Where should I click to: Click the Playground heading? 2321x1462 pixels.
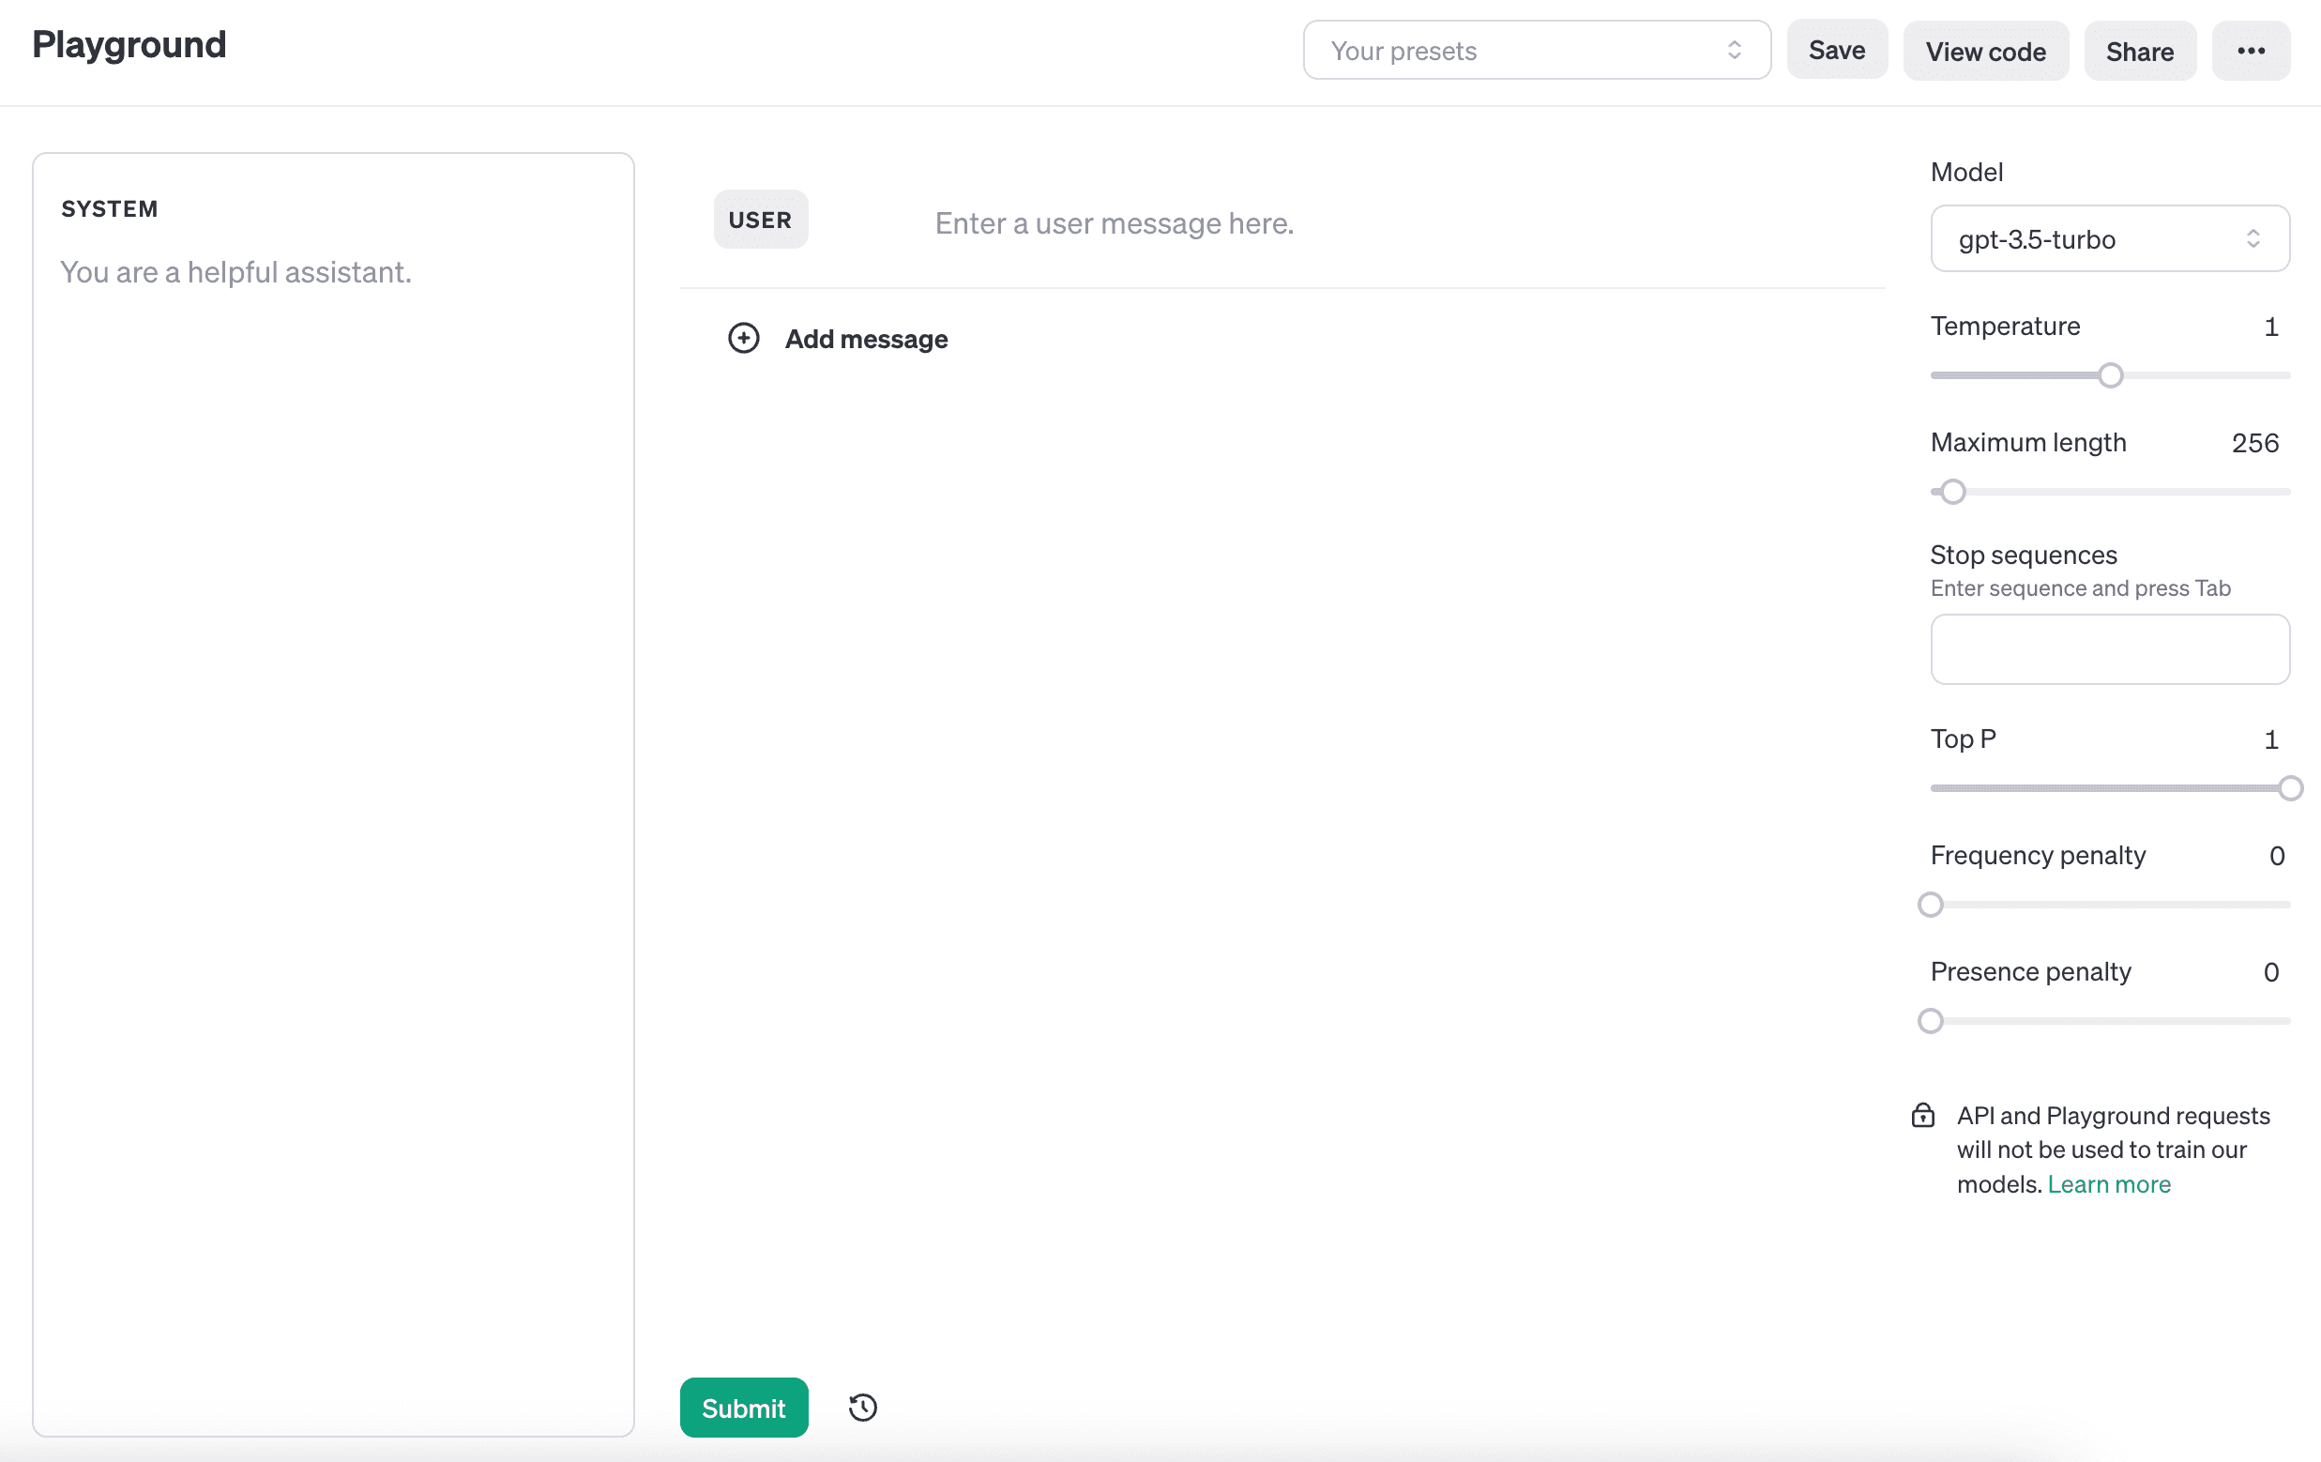point(129,45)
